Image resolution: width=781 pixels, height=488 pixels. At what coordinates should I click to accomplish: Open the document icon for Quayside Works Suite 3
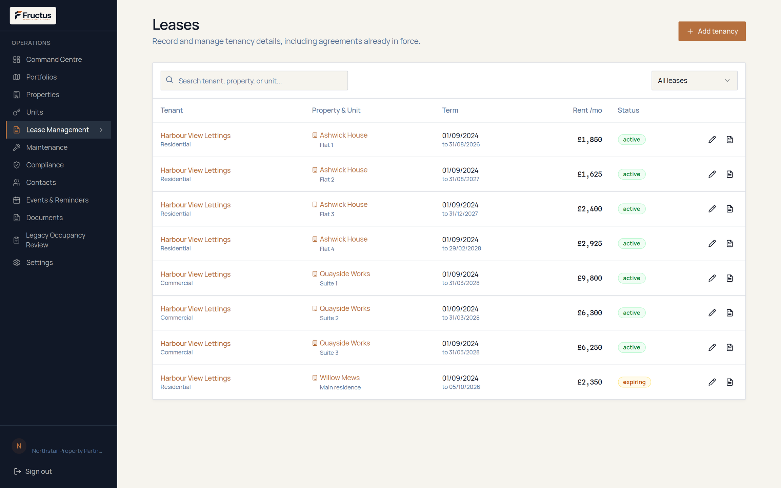(x=729, y=347)
